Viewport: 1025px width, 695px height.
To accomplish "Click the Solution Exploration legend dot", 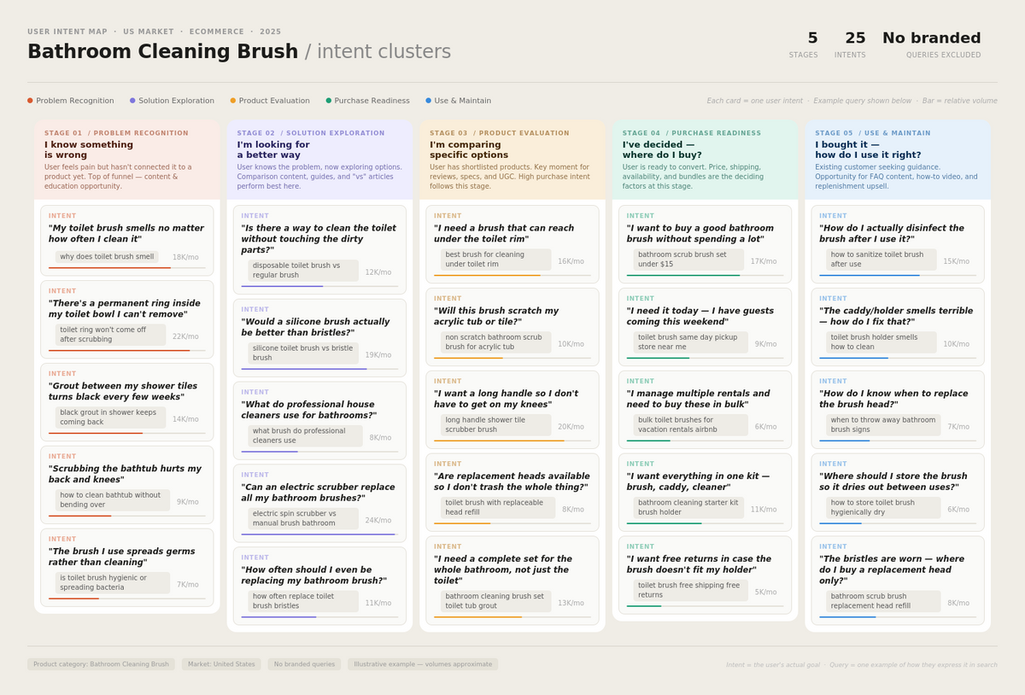I will point(132,101).
